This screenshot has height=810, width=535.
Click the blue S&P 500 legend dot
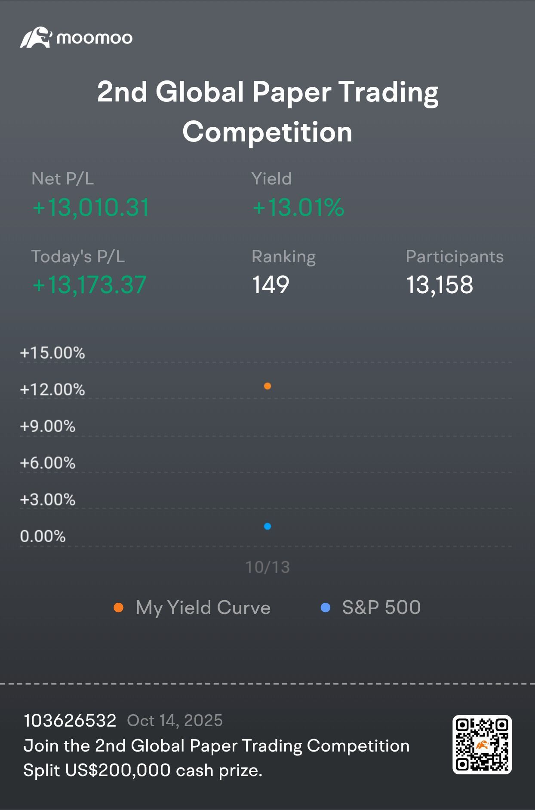point(326,607)
